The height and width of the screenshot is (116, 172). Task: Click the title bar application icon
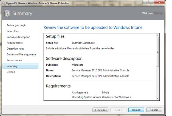coord(3,3)
